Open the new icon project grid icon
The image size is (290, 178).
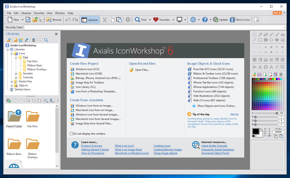point(28,20)
